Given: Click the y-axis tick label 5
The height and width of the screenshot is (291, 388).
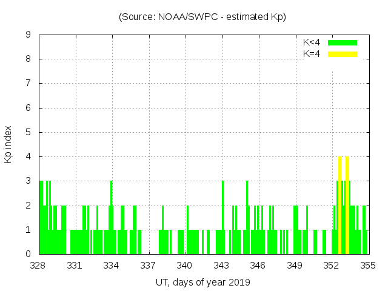Looking at the screenshot, I should (28, 132).
